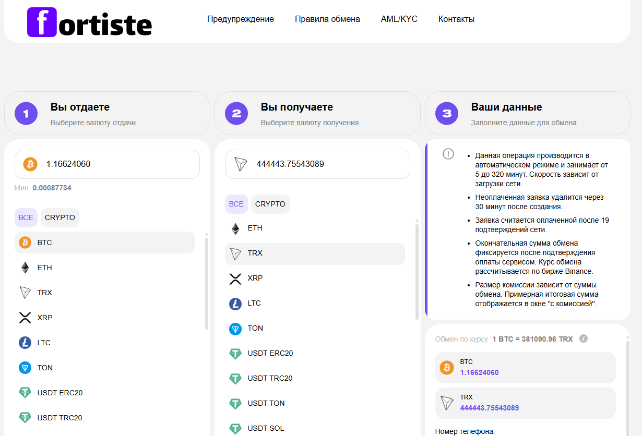Click the Tron icon in receive amount field

(240, 164)
